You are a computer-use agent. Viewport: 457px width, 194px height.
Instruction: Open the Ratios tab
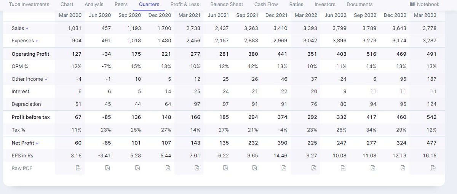(x=296, y=4)
